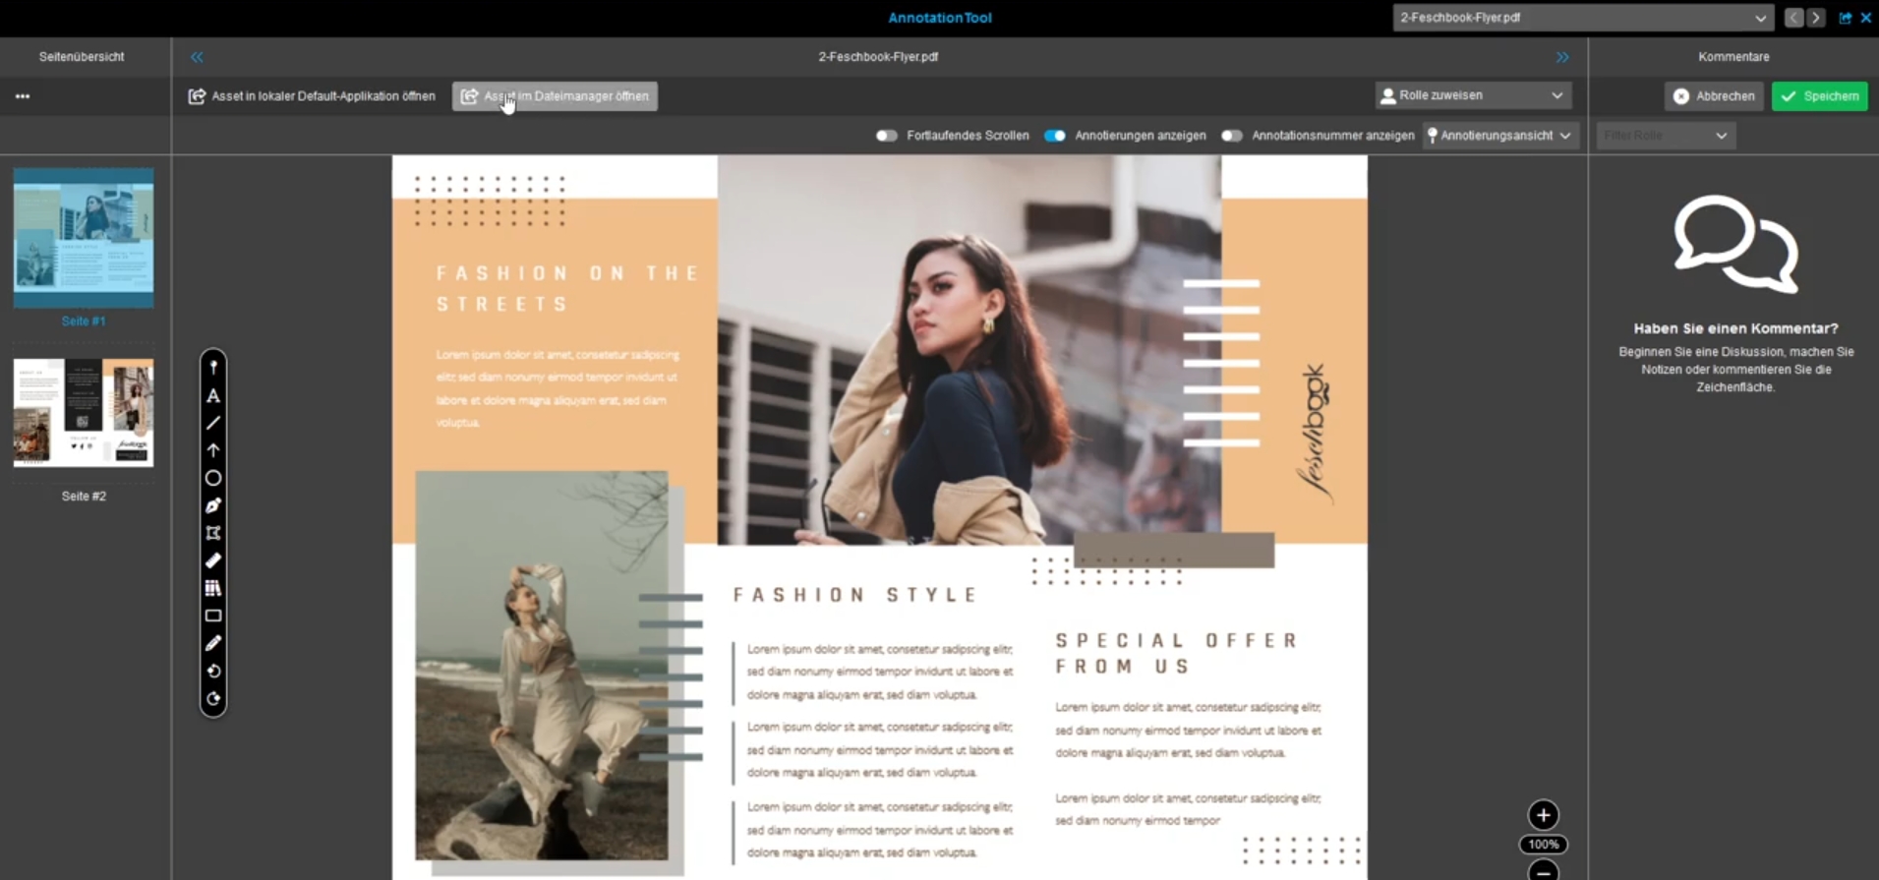Redo the last annotation
Image resolution: width=1879 pixels, height=880 pixels.
[213, 699]
